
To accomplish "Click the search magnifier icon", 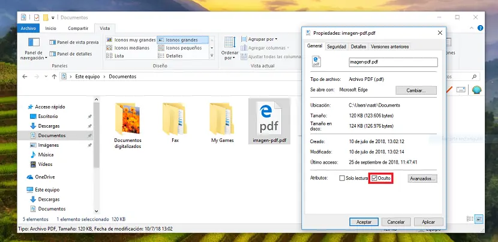I will coord(474,77).
